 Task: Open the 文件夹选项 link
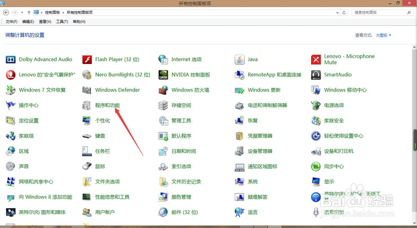tap(108, 182)
